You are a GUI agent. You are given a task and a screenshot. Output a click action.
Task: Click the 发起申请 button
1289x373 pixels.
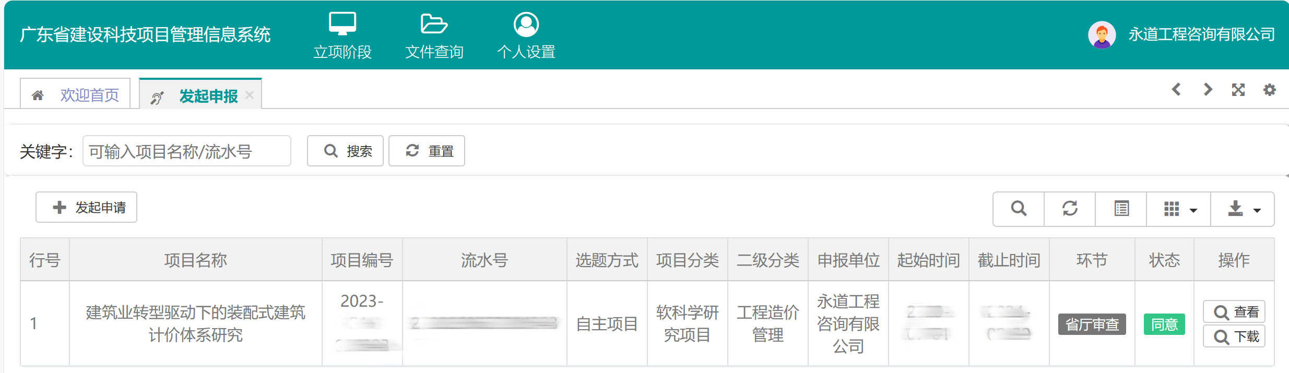click(87, 208)
